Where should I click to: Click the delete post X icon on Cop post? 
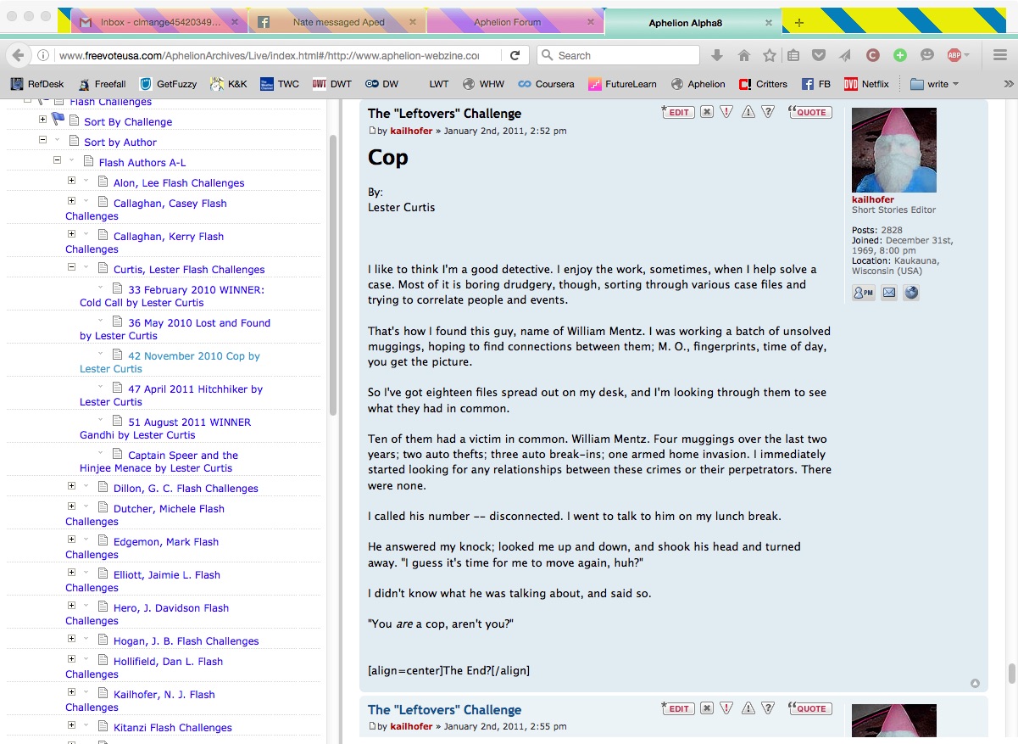[x=706, y=112]
